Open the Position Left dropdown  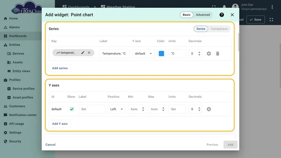click(x=117, y=109)
